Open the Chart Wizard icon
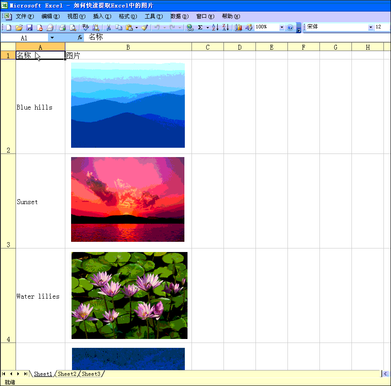The image size is (391, 386). 239,28
